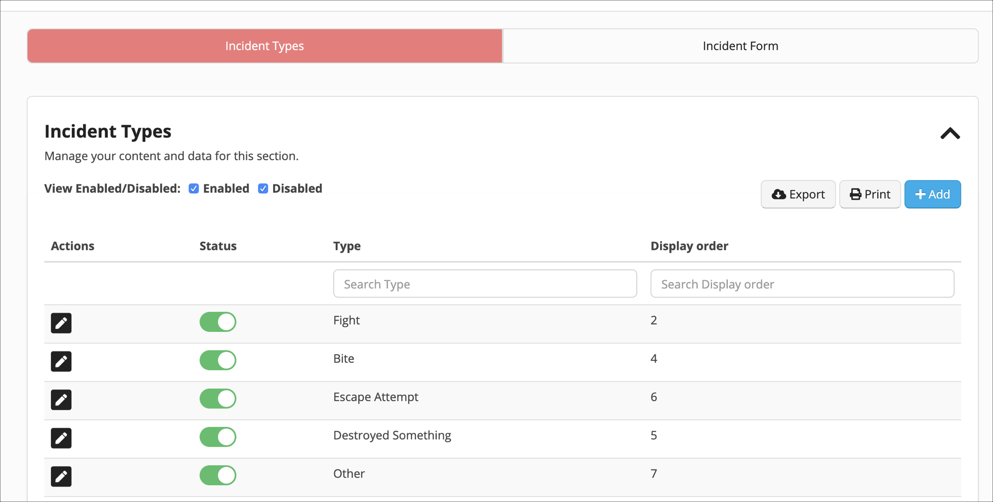Select the Incident Types tab

tap(264, 46)
